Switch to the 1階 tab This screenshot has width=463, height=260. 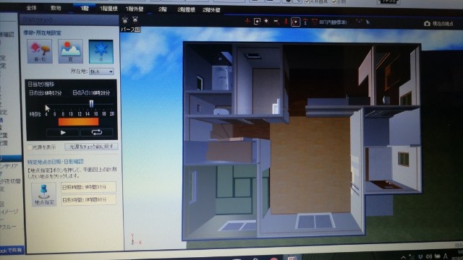[x=85, y=8]
